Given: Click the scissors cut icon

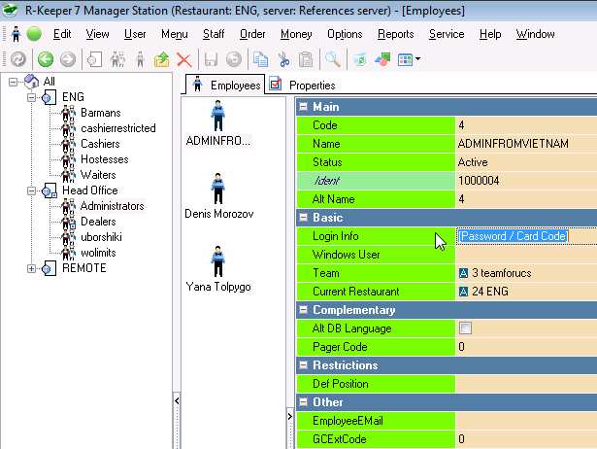Looking at the screenshot, I should (283, 59).
